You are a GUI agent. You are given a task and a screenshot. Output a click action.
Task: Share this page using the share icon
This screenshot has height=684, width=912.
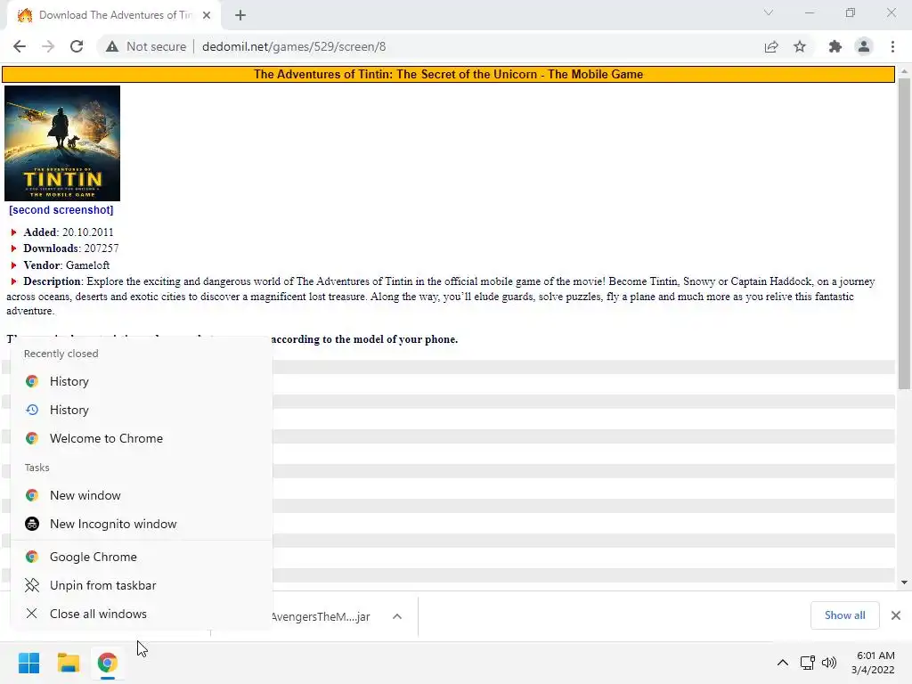[x=771, y=46]
